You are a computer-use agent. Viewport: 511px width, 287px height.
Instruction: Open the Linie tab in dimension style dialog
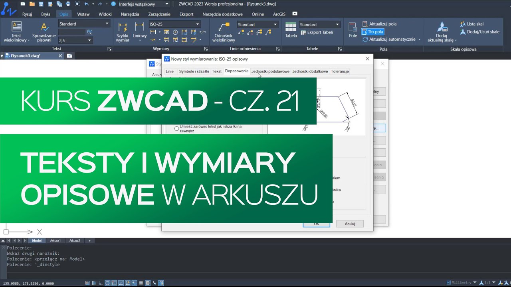170,71
